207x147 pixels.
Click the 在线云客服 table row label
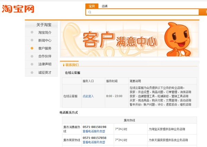pyautogui.click(x=70, y=96)
